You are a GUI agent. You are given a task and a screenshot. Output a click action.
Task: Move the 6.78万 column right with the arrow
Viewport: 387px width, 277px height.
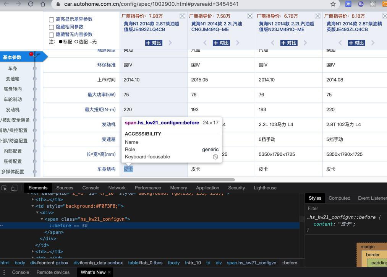click(x=305, y=43)
